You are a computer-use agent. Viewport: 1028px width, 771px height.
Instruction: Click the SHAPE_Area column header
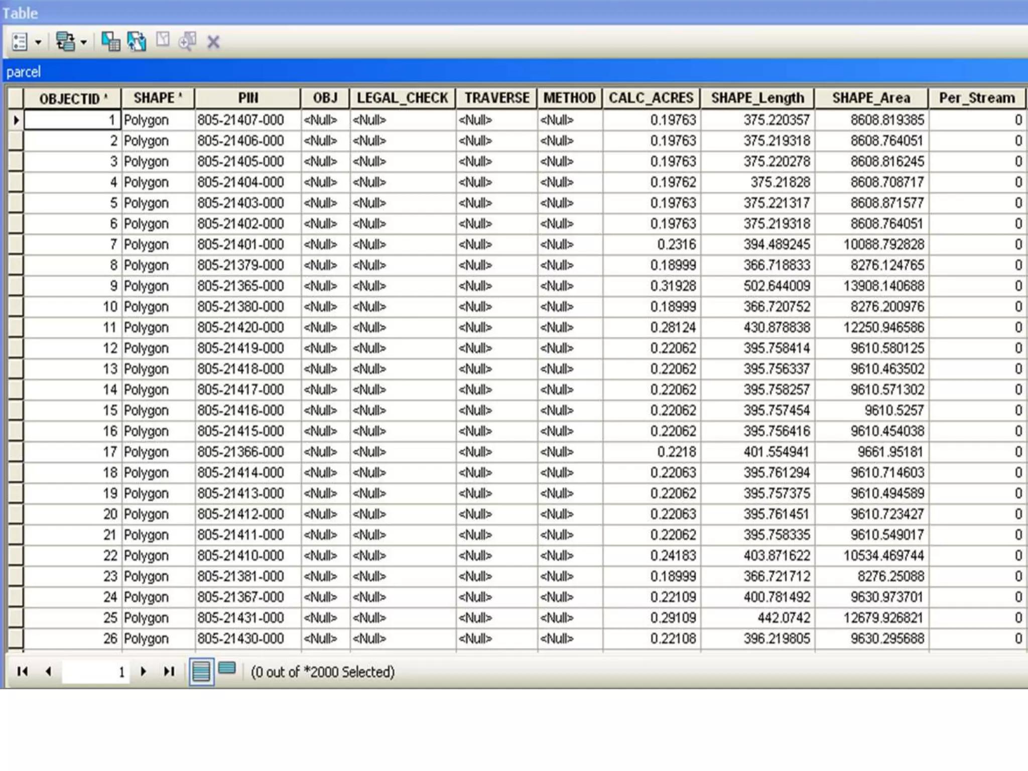point(871,98)
